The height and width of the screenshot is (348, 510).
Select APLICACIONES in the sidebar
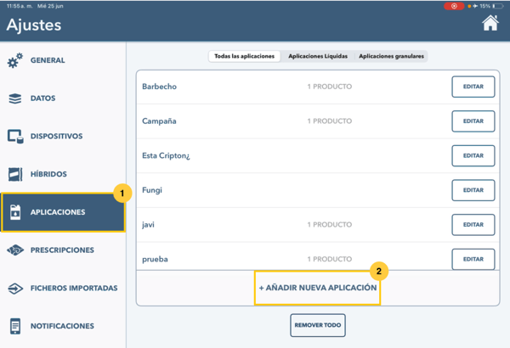point(63,212)
